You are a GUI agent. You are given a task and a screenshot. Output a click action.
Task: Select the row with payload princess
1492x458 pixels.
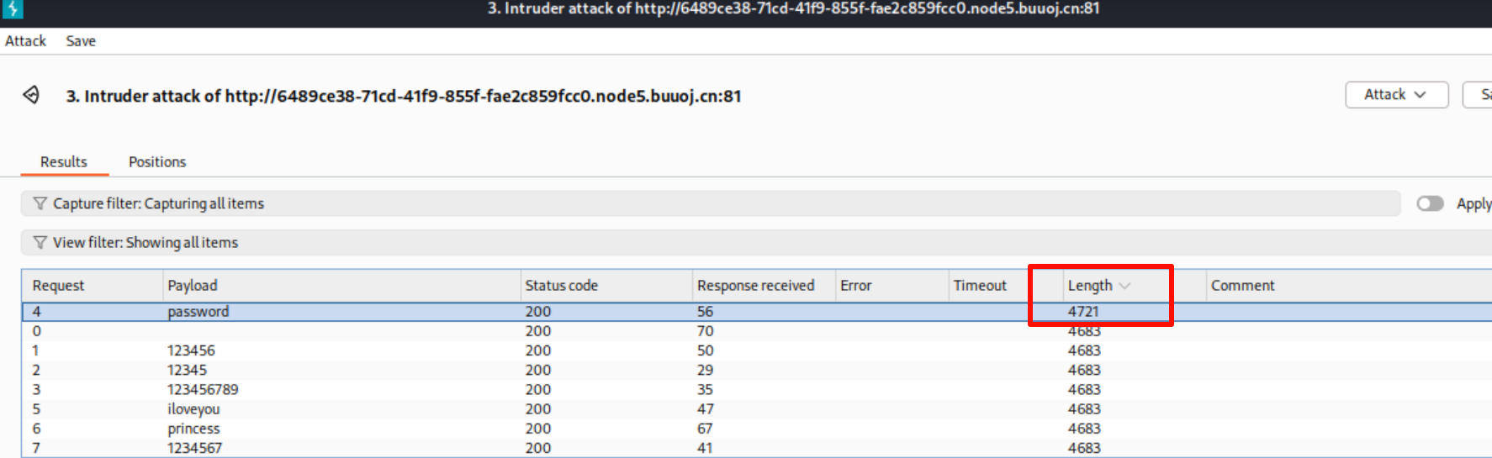click(193, 429)
